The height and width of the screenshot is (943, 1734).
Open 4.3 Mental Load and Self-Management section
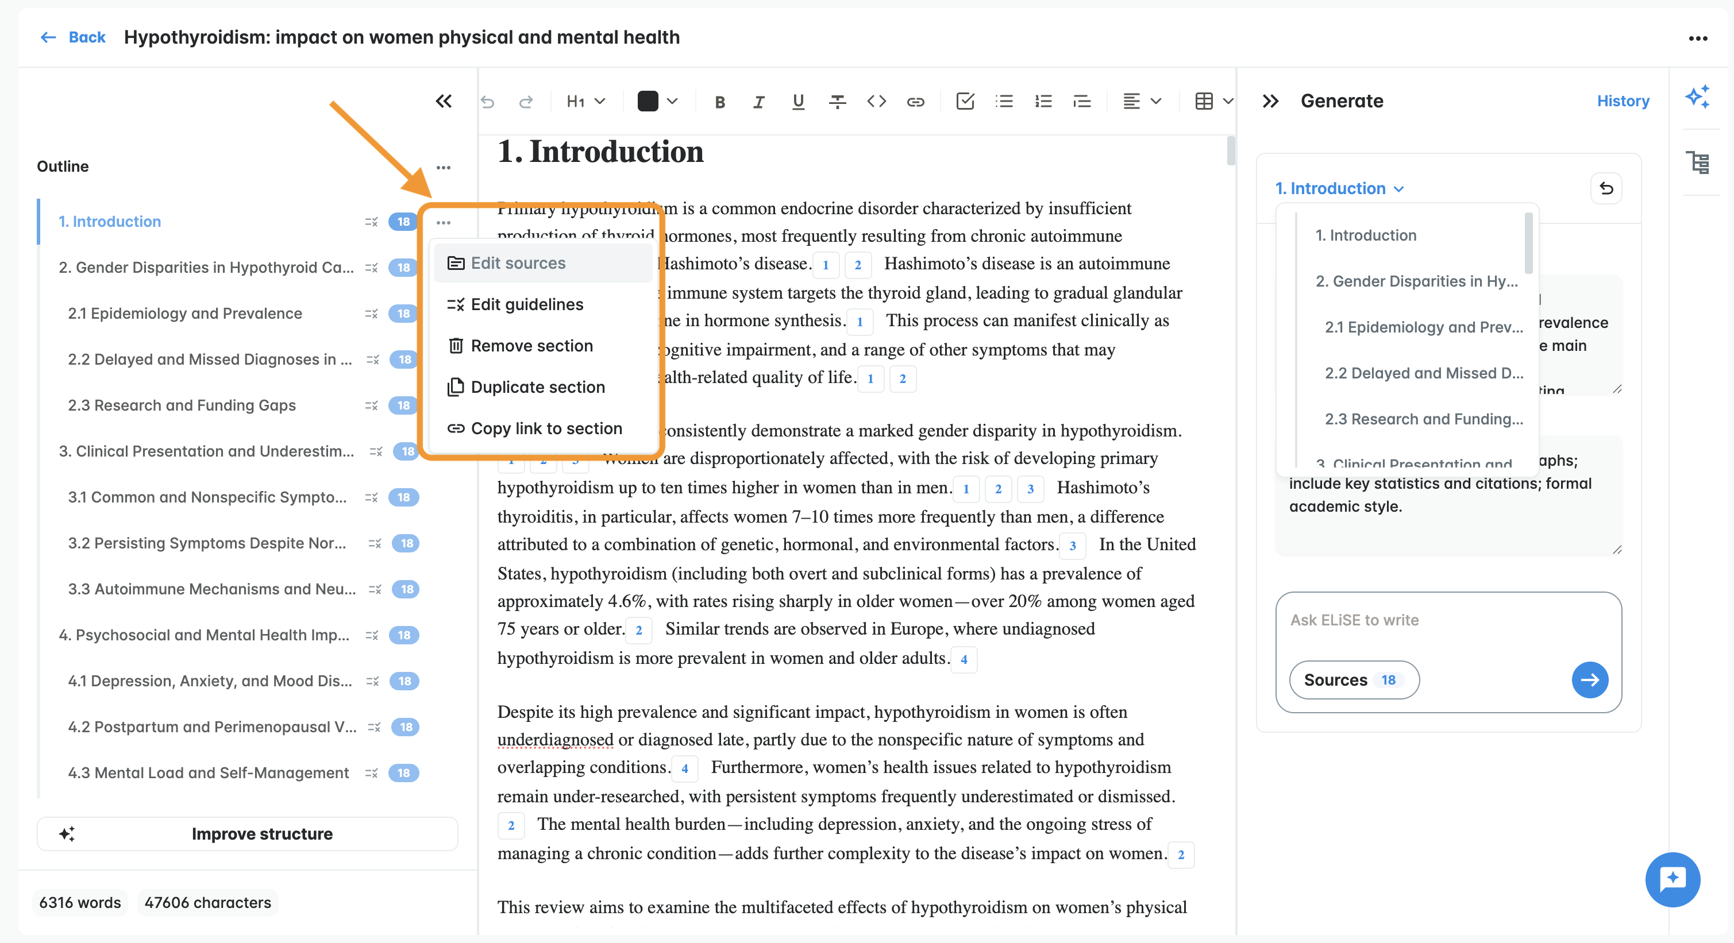click(208, 773)
